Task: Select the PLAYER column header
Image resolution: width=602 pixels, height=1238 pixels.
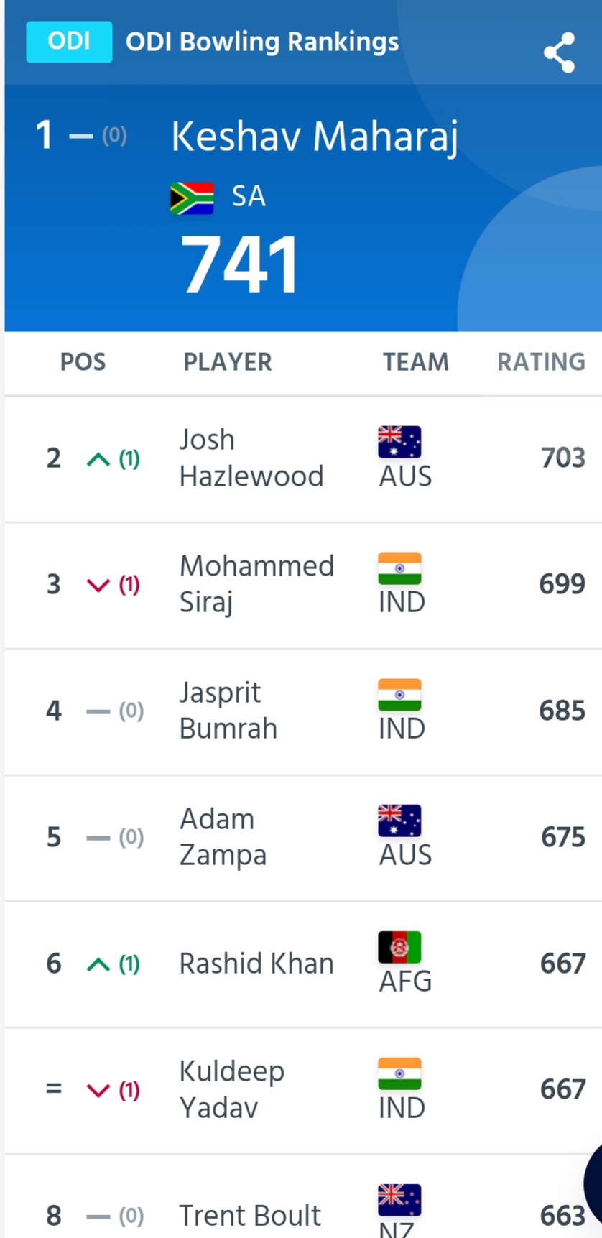Action: (228, 362)
